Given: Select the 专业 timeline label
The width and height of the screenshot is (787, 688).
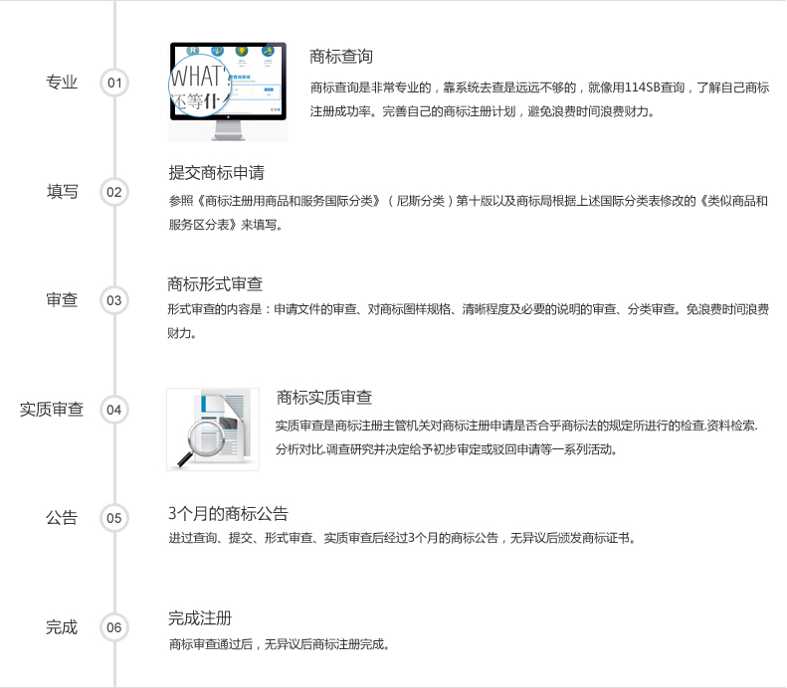Looking at the screenshot, I should coord(62,83).
